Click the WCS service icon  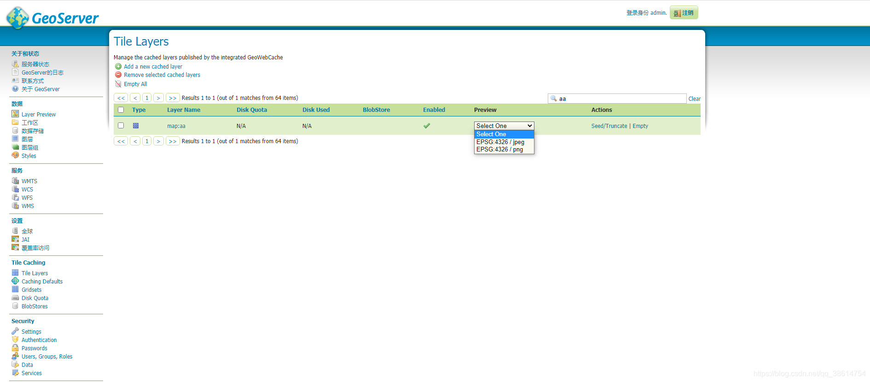click(15, 189)
